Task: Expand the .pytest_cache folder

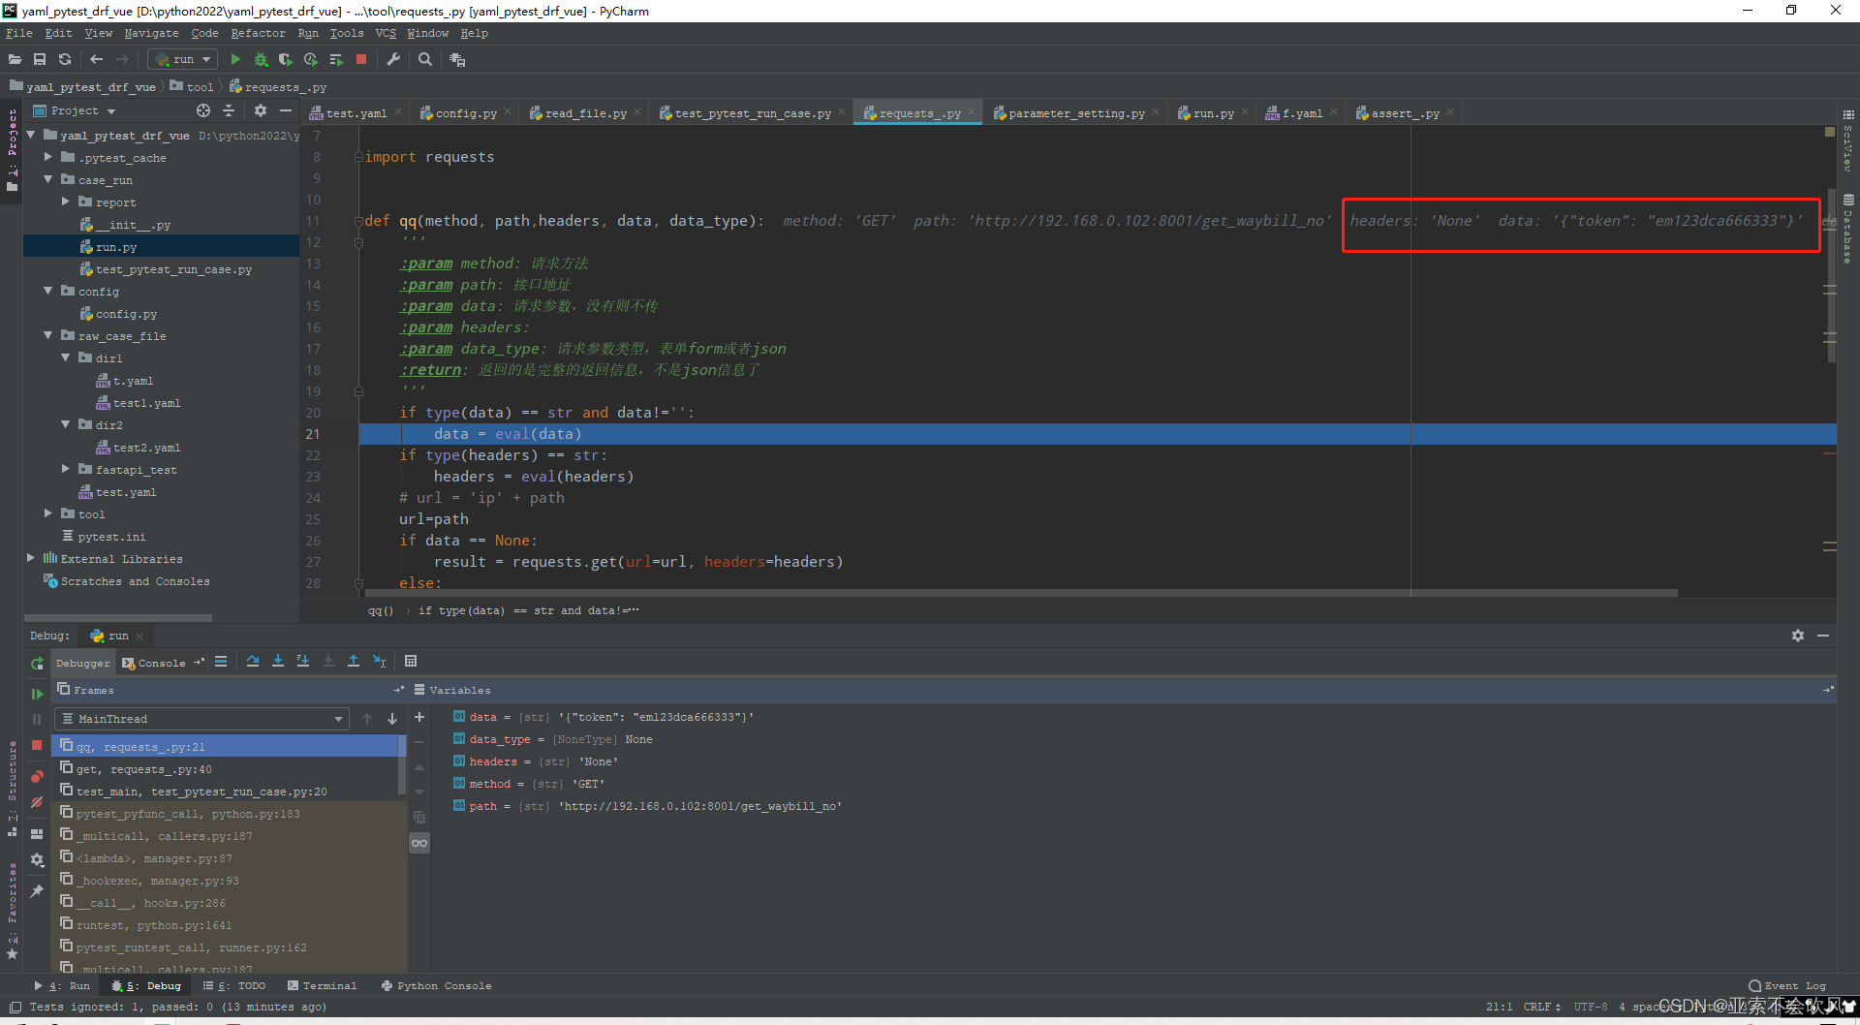Action: 47,157
